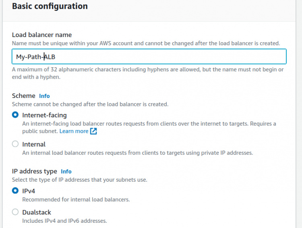Viewport: 302px width, 228px height.
Task: Click the 'Includes IPv4 and IPv6 addresses' description
Action: 64,221
